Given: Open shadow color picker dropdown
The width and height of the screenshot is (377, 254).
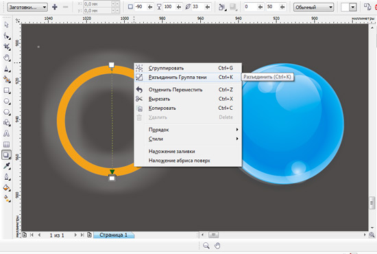Looking at the screenshot, I should (x=349, y=8).
